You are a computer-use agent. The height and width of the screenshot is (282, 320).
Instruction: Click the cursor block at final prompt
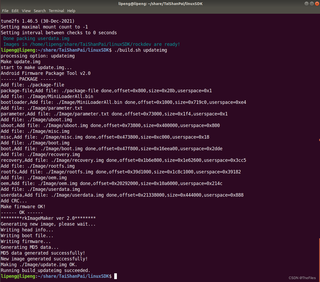116,276
